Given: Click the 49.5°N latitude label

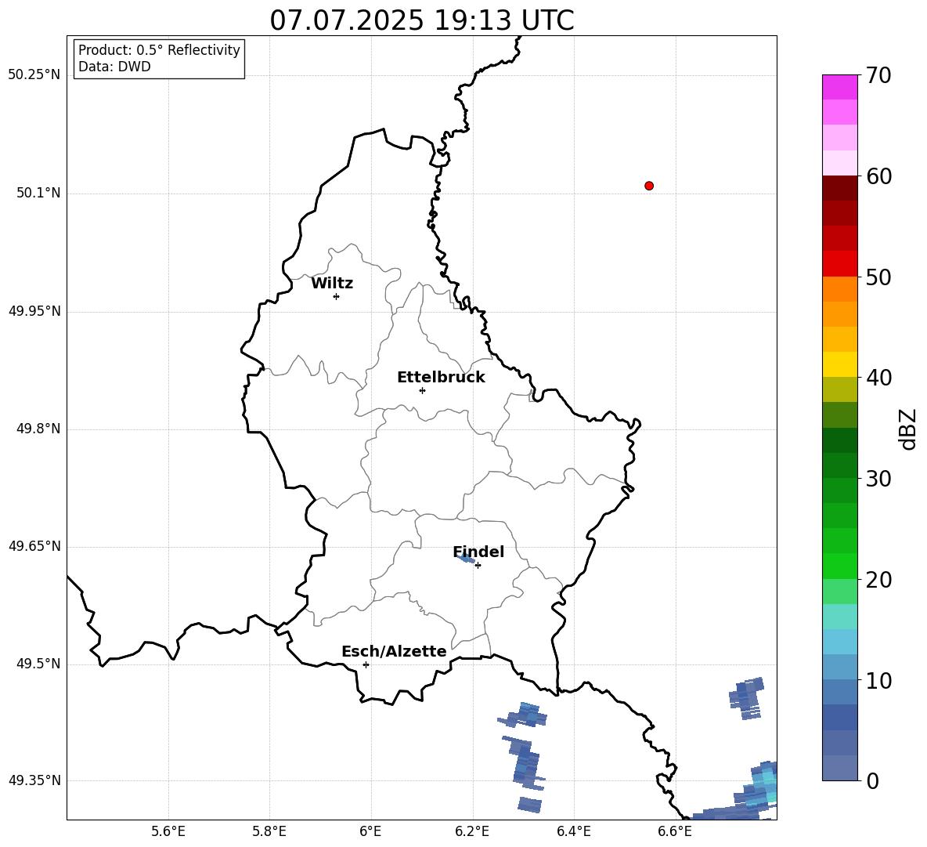Looking at the screenshot, I should [38, 664].
